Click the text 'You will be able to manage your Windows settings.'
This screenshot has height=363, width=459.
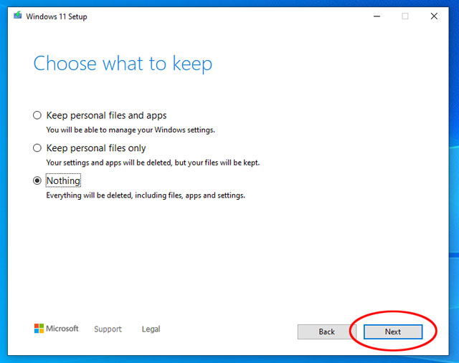(131, 130)
